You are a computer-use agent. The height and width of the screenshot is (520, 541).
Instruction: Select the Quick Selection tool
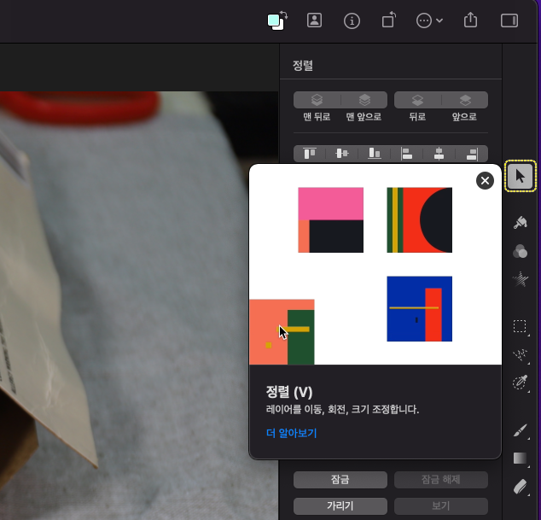tap(520, 355)
